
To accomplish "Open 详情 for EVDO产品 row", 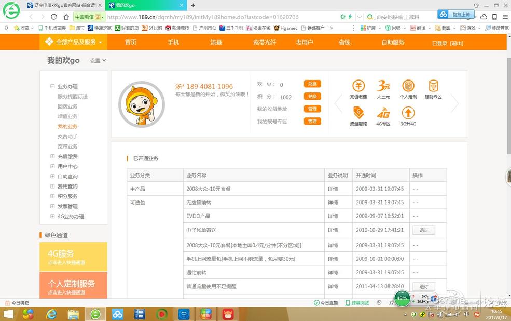I will point(333,216).
